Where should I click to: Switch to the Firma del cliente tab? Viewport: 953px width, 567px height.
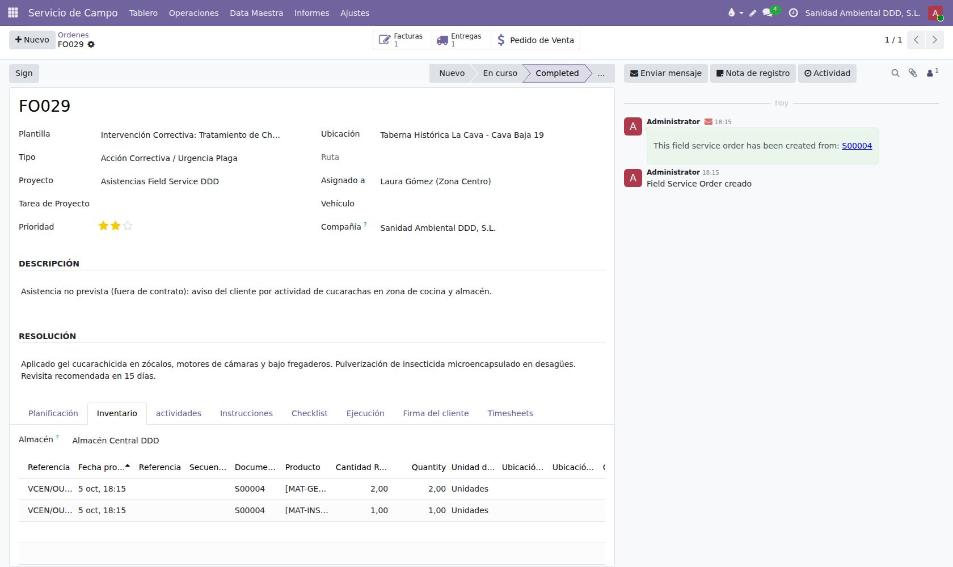[x=436, y=413]
